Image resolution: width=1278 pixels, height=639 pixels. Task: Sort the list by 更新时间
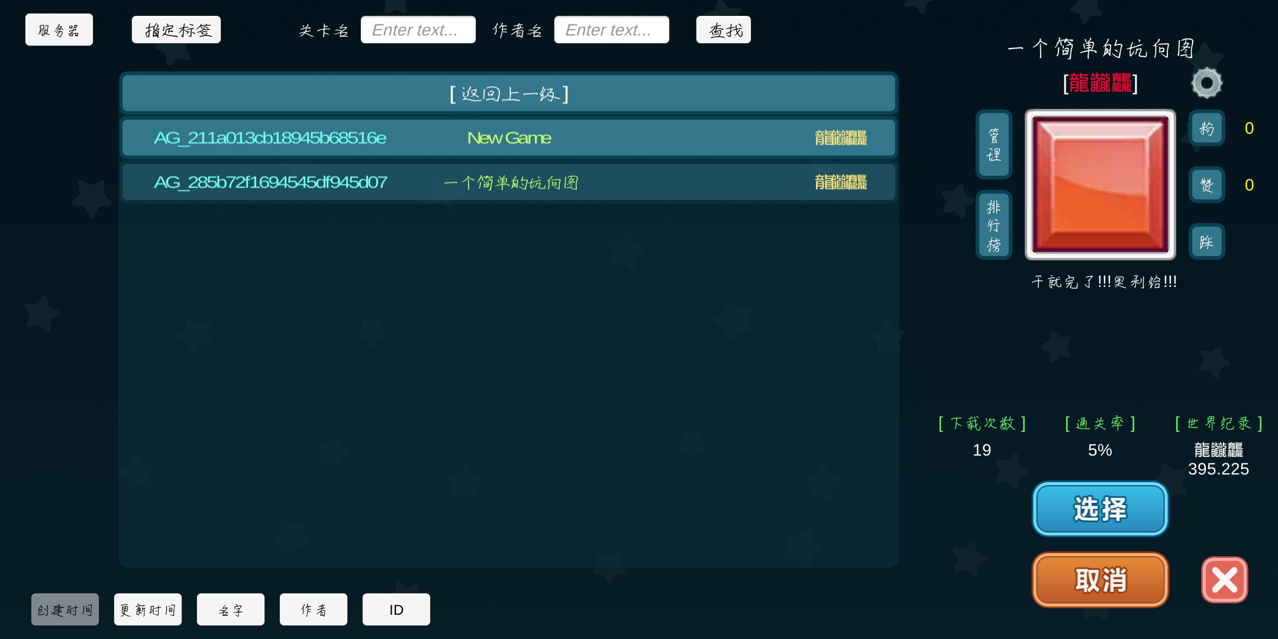point(148,609)
